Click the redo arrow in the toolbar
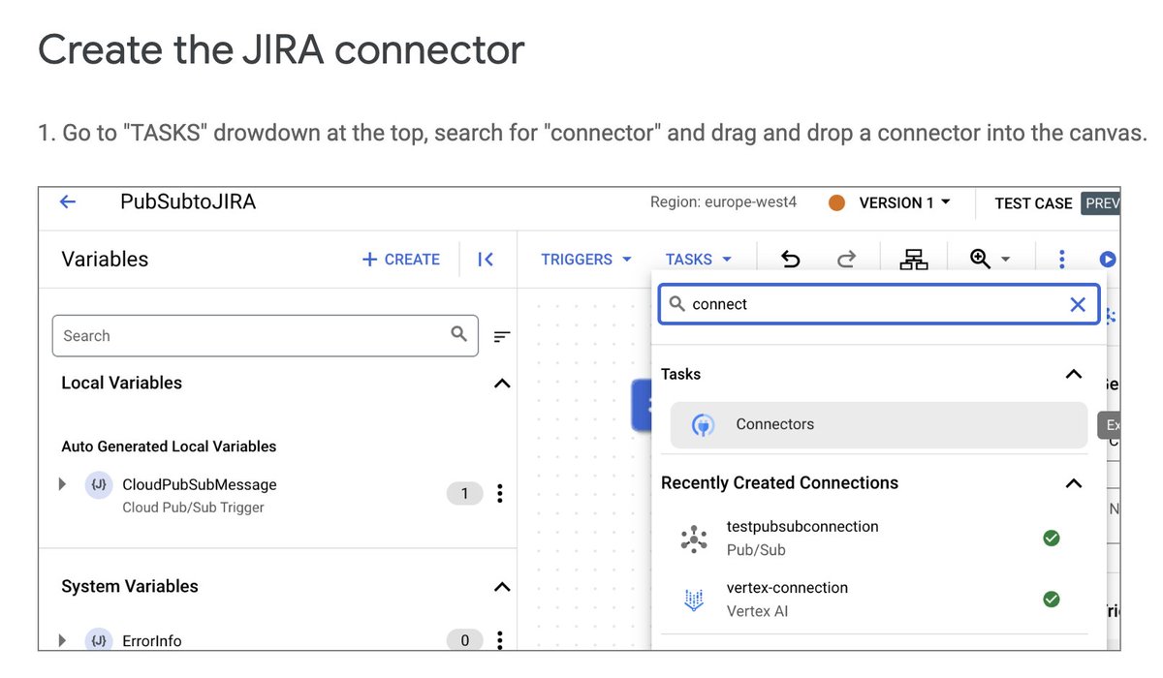 click(x=845, y=259)
